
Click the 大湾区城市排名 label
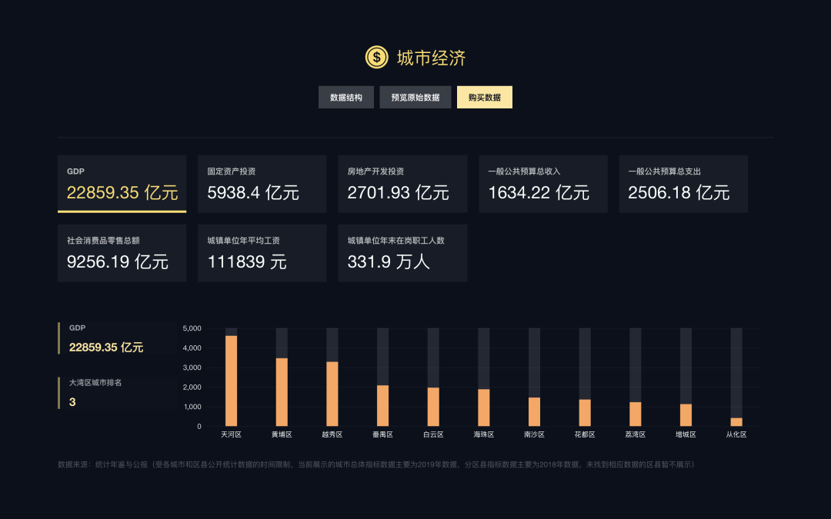click(95, 382)
